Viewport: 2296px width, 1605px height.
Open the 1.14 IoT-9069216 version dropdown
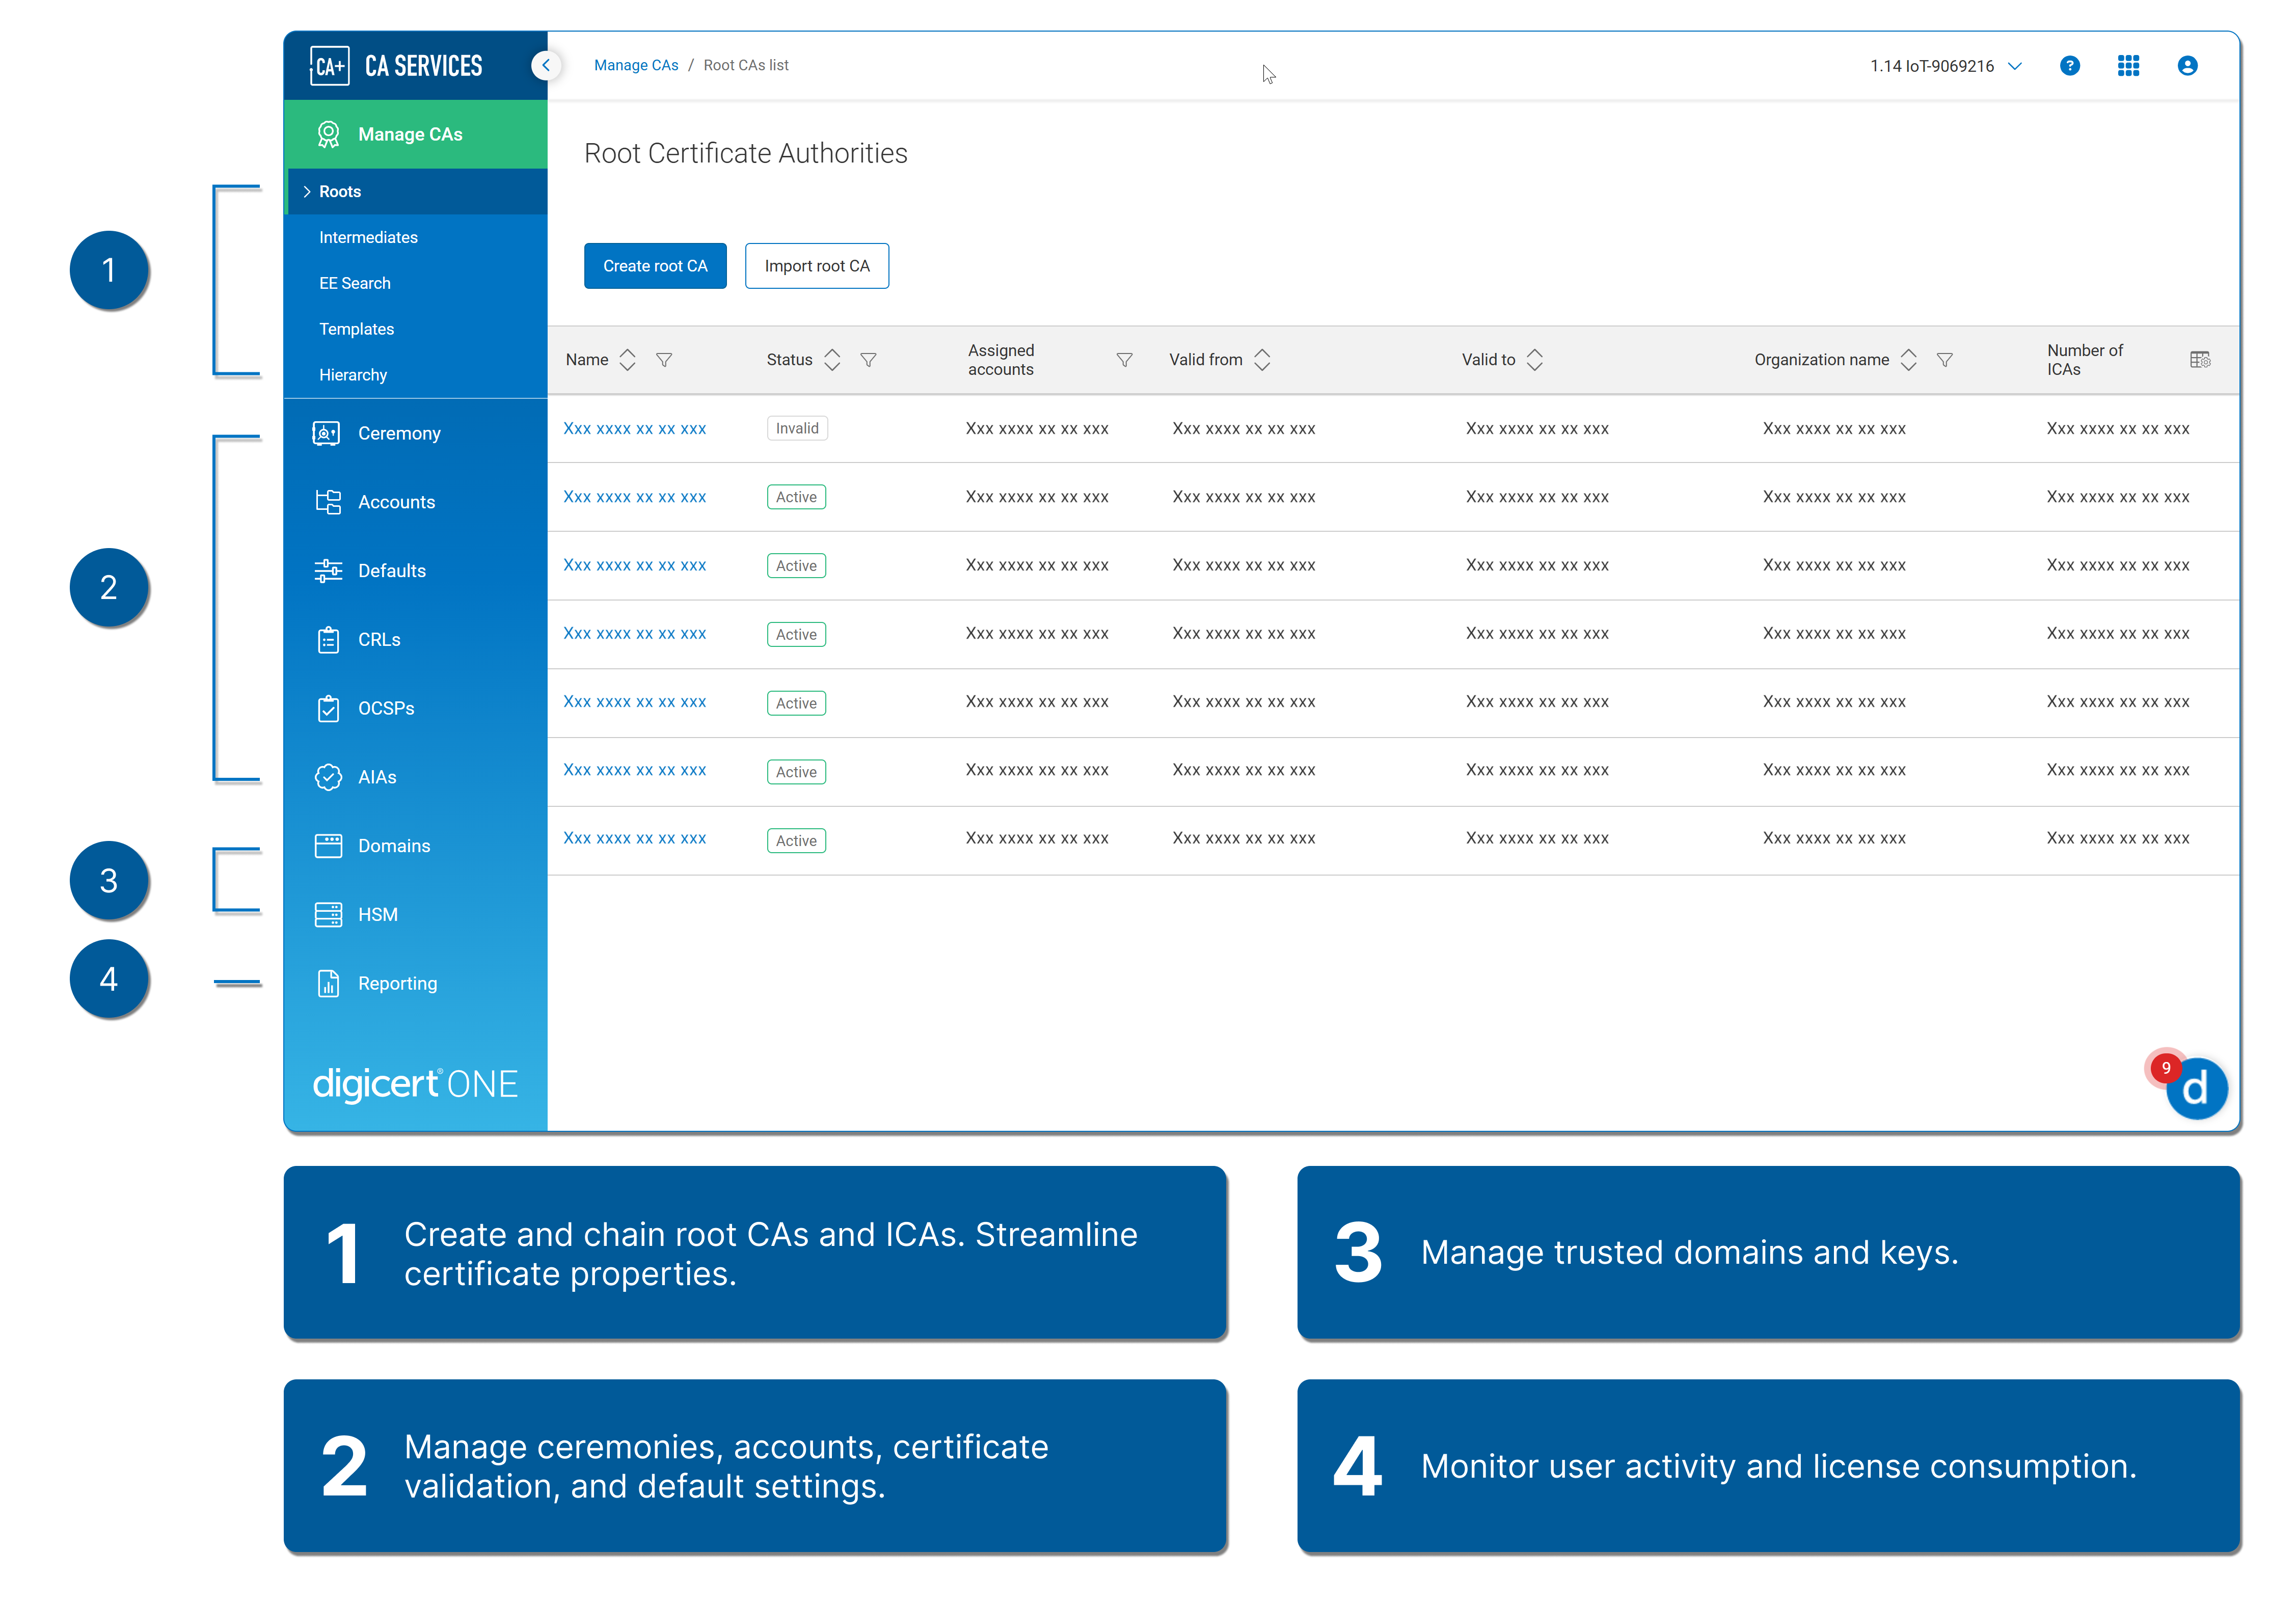1946,65
